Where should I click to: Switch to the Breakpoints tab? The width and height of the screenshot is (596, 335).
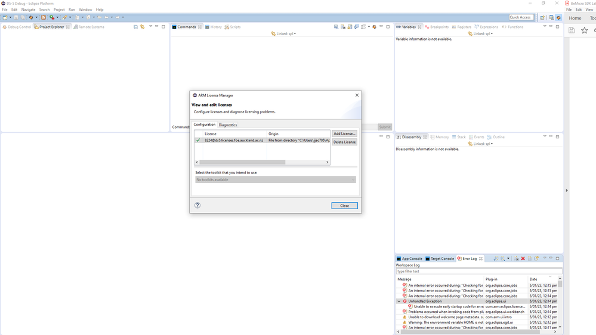437,27
